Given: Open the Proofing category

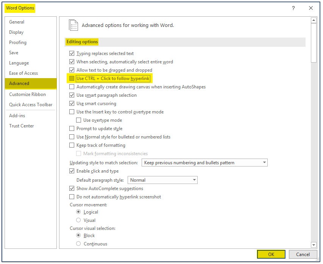Looking at the screenshot, I should click(18, 42).
